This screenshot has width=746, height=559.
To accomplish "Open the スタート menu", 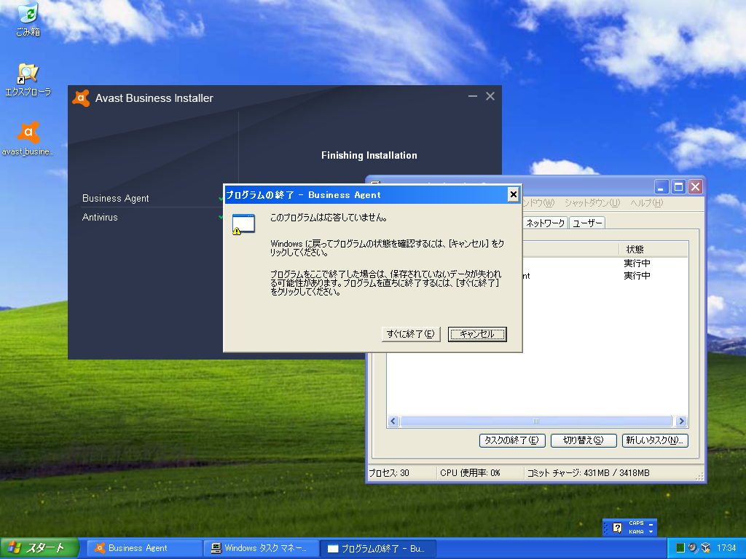I will (x=39, y=548).
